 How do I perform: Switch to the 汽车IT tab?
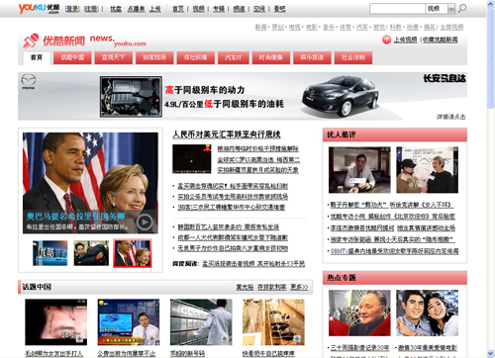pyautogui.click(x=234, y=57)
